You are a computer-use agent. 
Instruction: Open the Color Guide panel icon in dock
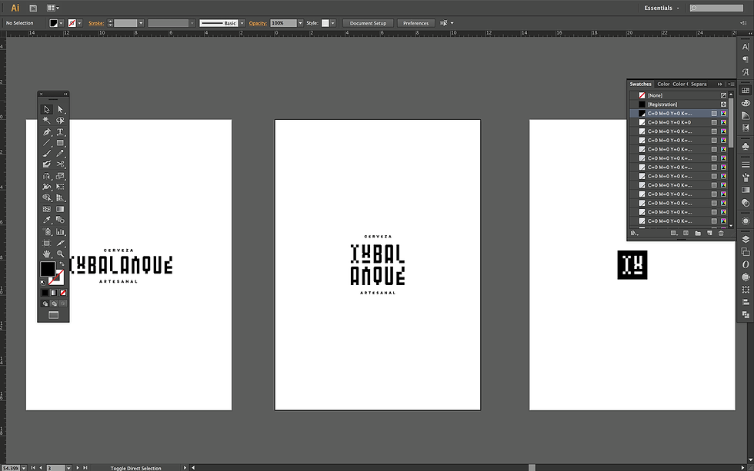[x=746, y=115]
